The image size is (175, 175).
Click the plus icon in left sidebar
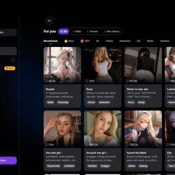pos(13,60)
